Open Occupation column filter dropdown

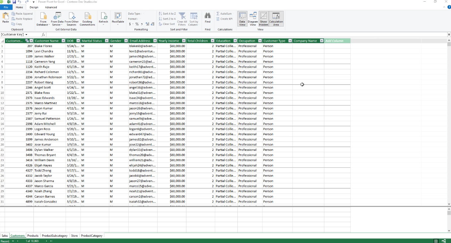click(x=260, y=41)
